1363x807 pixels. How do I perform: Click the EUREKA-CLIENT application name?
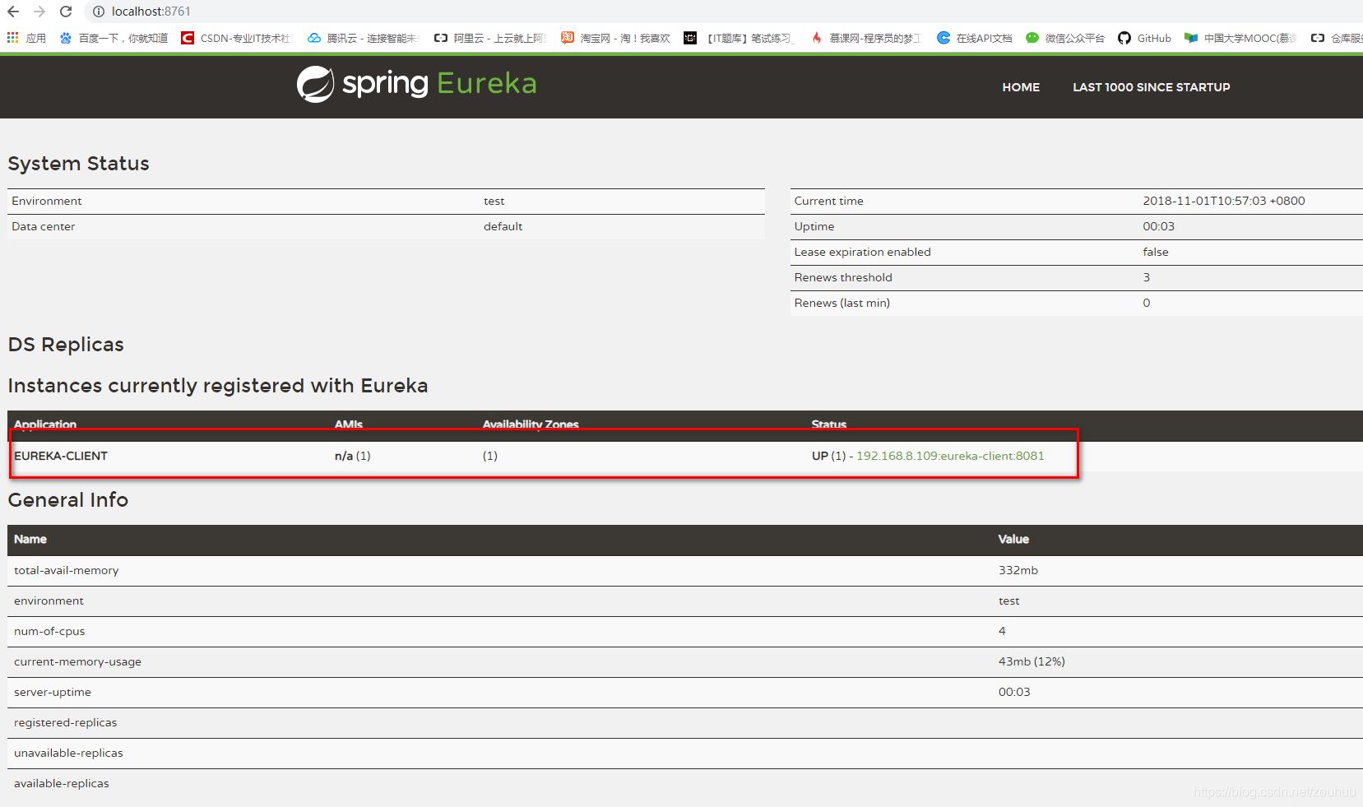point(61,456)
